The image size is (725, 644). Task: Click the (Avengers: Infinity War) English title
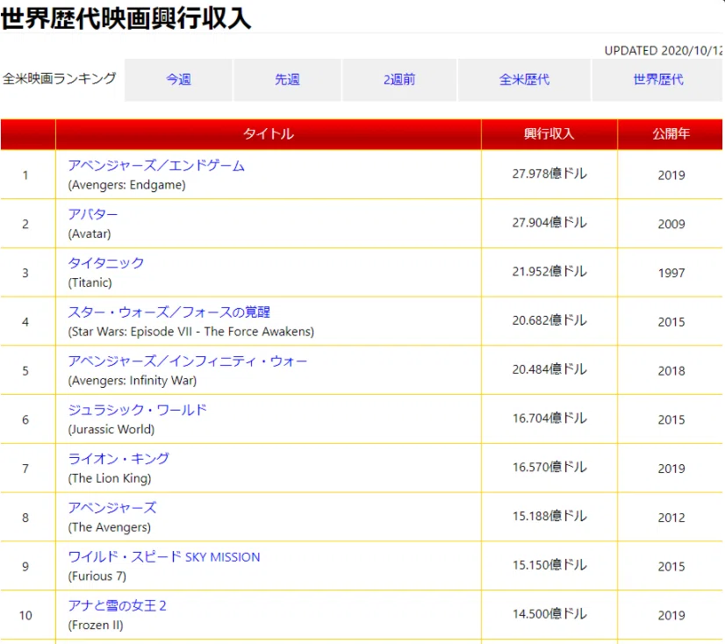click(133, 381)
